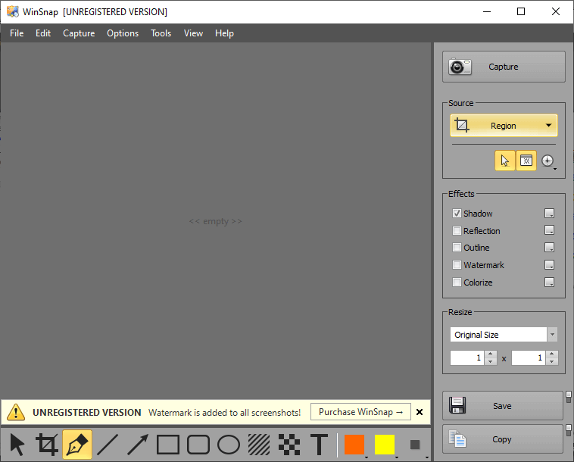
Task: Increase the resize height value
Action: coord(552,354)
